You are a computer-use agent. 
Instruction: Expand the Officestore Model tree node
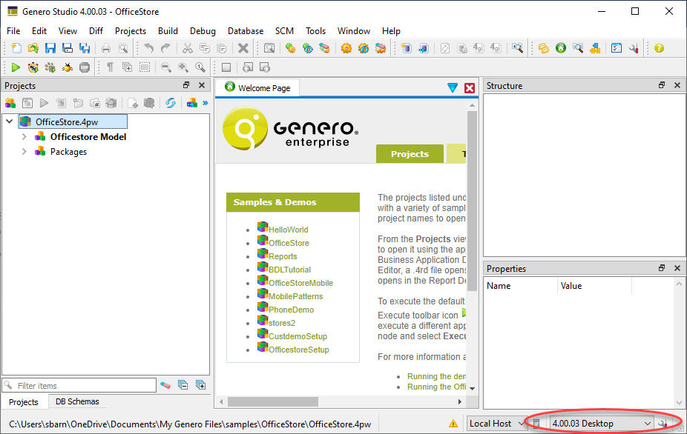click(24, 137)
